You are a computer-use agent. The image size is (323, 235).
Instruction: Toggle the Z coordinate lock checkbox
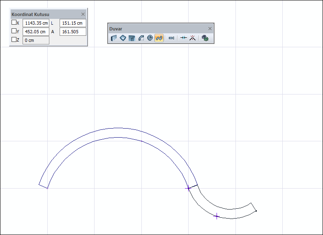pos(14,40)
